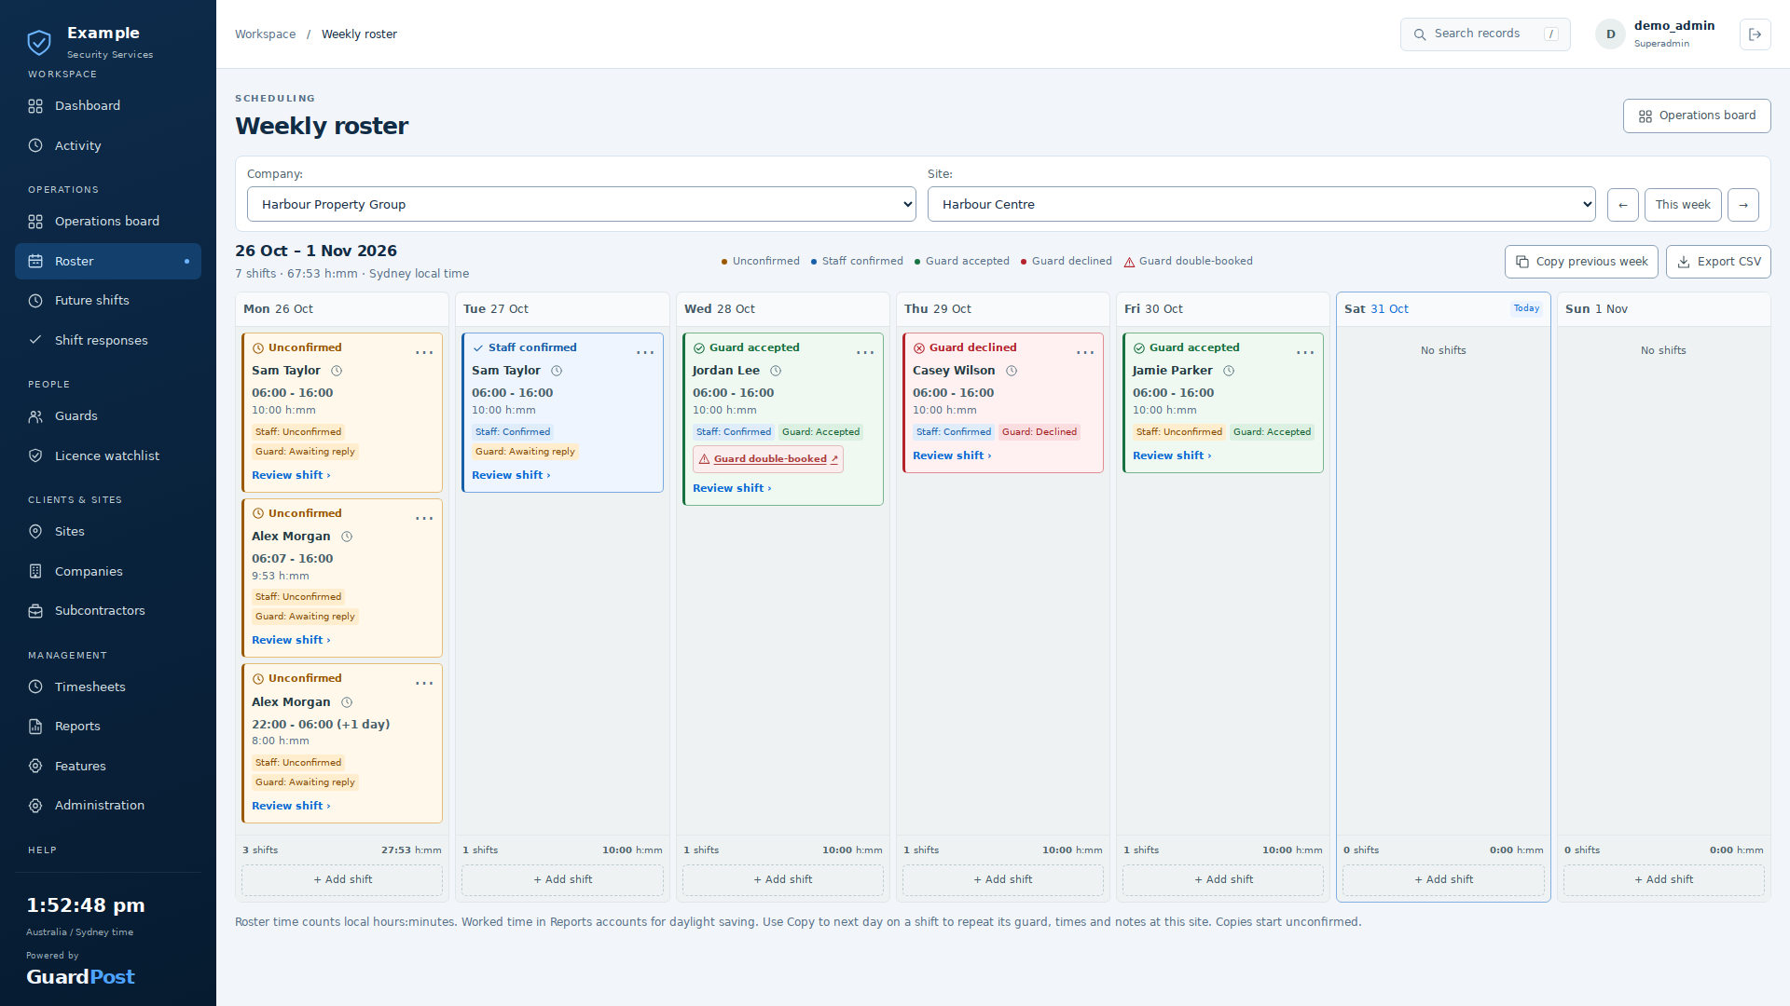Open Dashboard in the sidebar
The image size is (1790, 1006).
(x=108, y=106)
